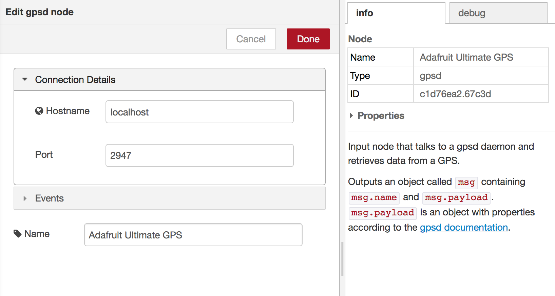The width and height of the screenshot is (555, 296).
Task: Click the sidebar divider scrollbar handle
Action: click(x=342, y=259)
